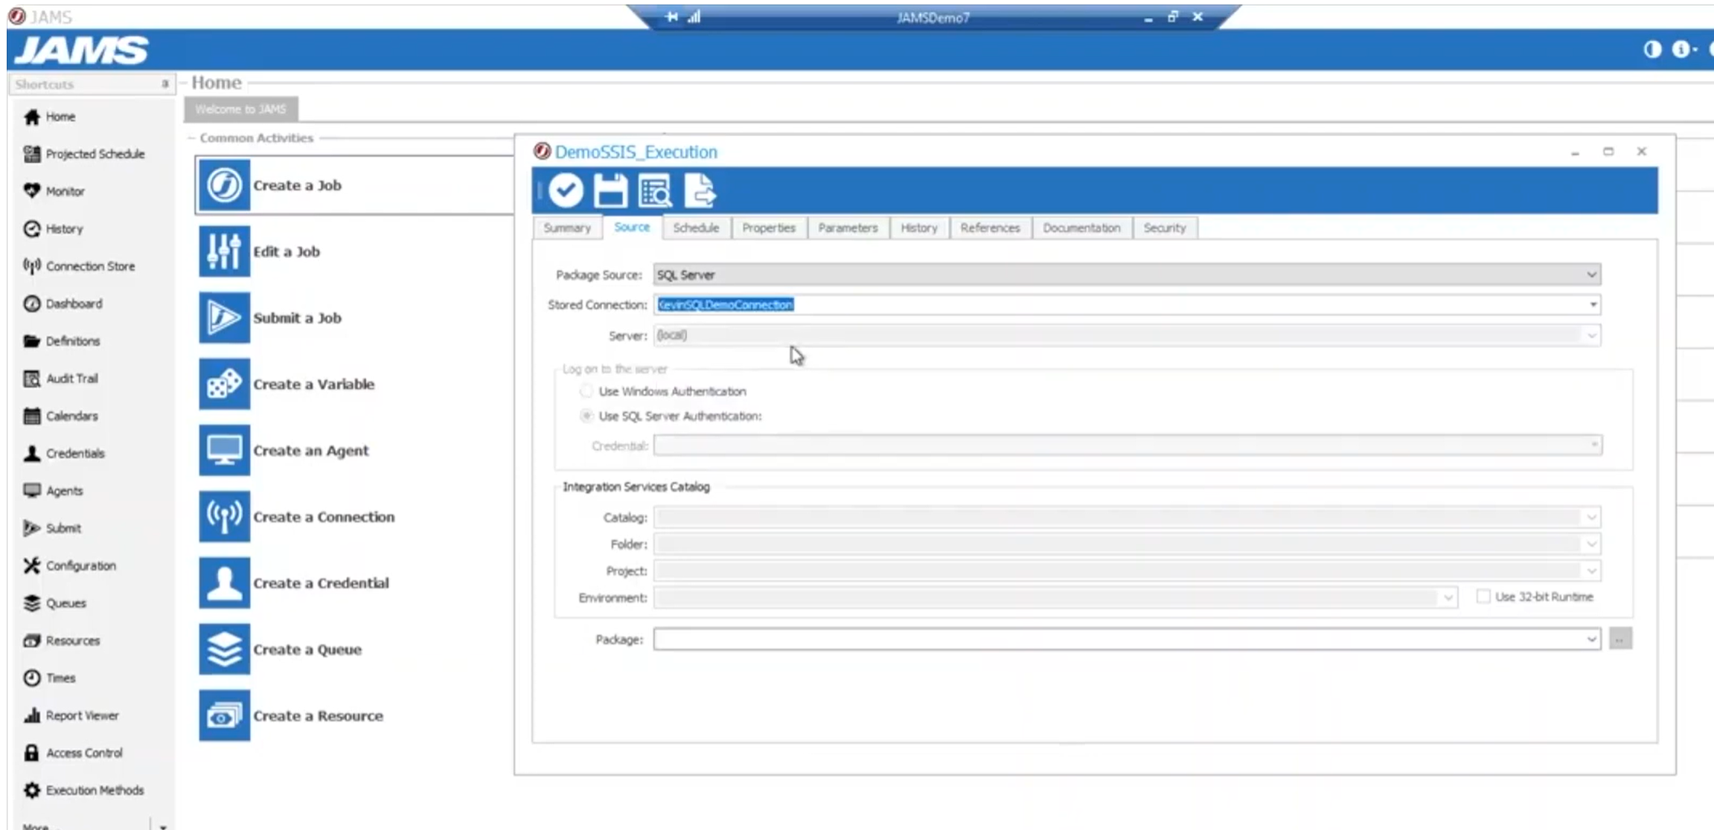
Task: Toggle the contrast theme icon in header
Action: (1652, 49)
